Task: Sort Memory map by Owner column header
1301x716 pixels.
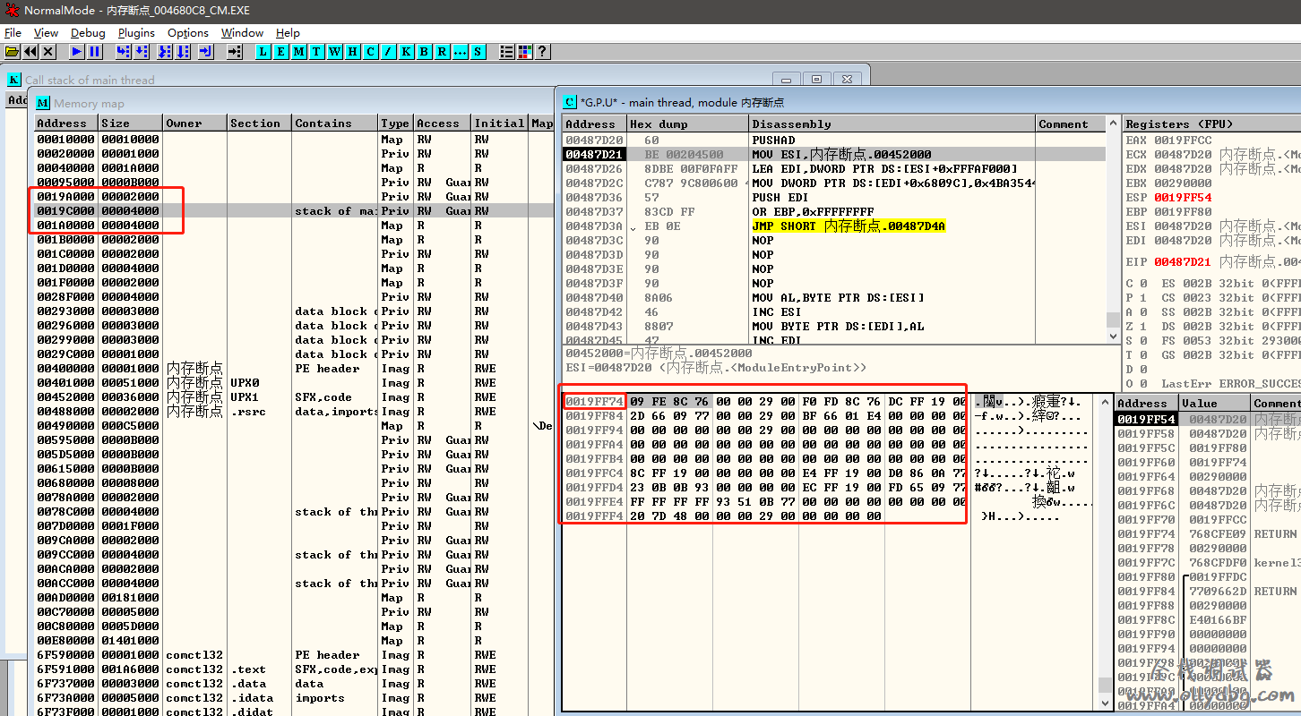Action: tap(194, 124)
